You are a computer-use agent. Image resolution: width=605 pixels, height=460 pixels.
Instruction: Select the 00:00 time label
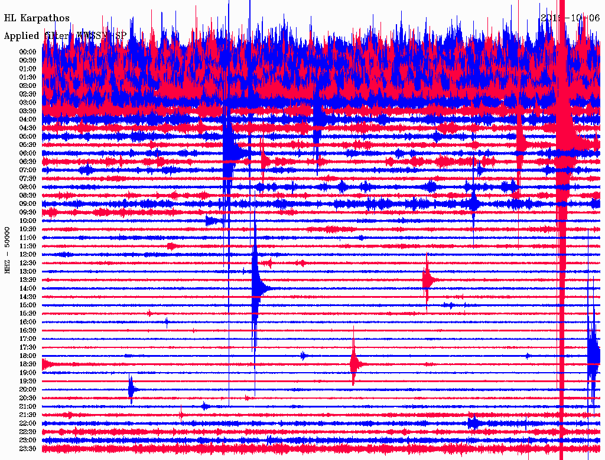[28, 52]
